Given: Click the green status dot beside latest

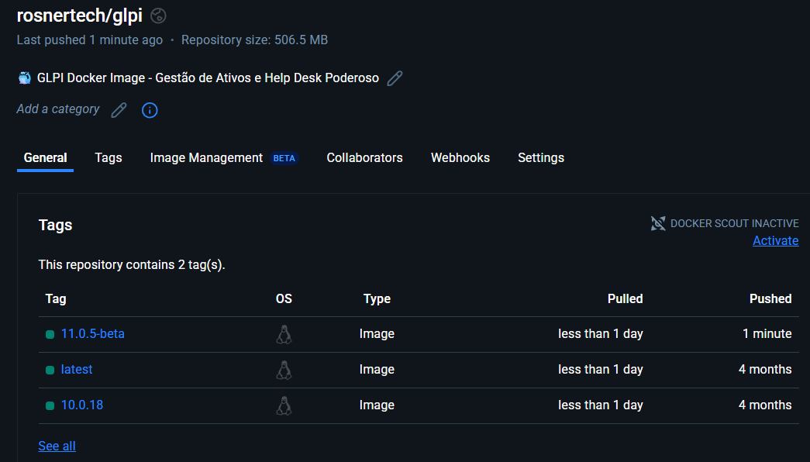Looking at the screenshot, I should click(50, 370).
